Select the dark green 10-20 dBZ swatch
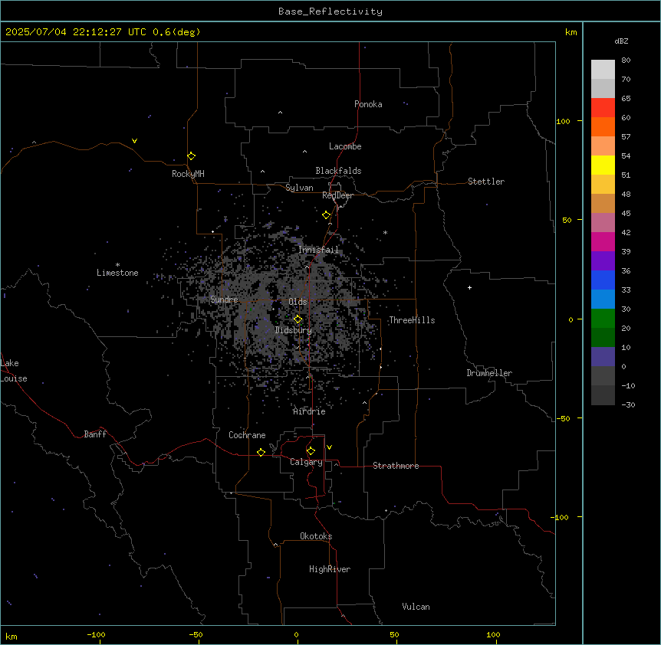Image resolution: width=661 pixels, height=645 pixels. point(603,337)
